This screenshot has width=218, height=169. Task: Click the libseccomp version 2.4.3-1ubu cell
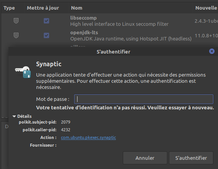(206, 21)
